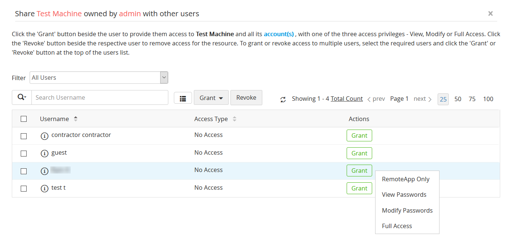The height and width of the screenshot is (251, 512).
Task: Open the column chooser list icon
Action: 183,98
